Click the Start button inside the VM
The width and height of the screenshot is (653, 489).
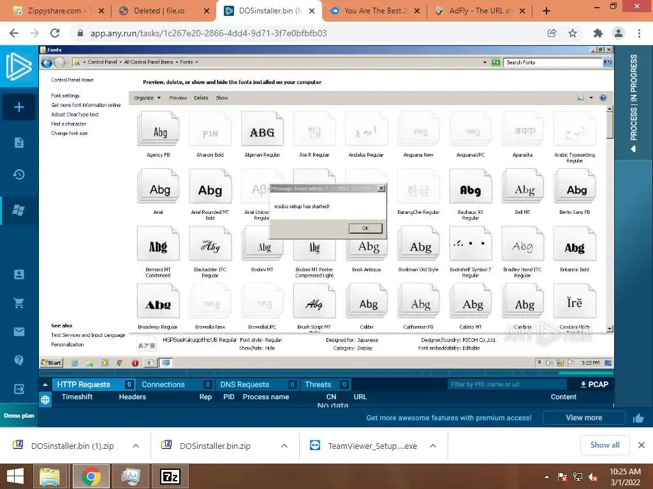pyautogui.click(x=52, y=363)
